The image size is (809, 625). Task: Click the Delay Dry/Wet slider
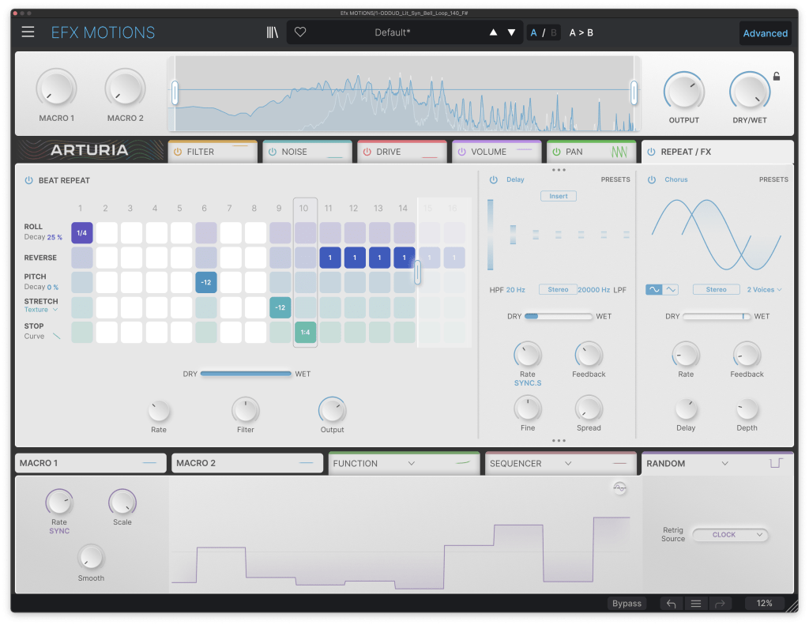[558, 317]
